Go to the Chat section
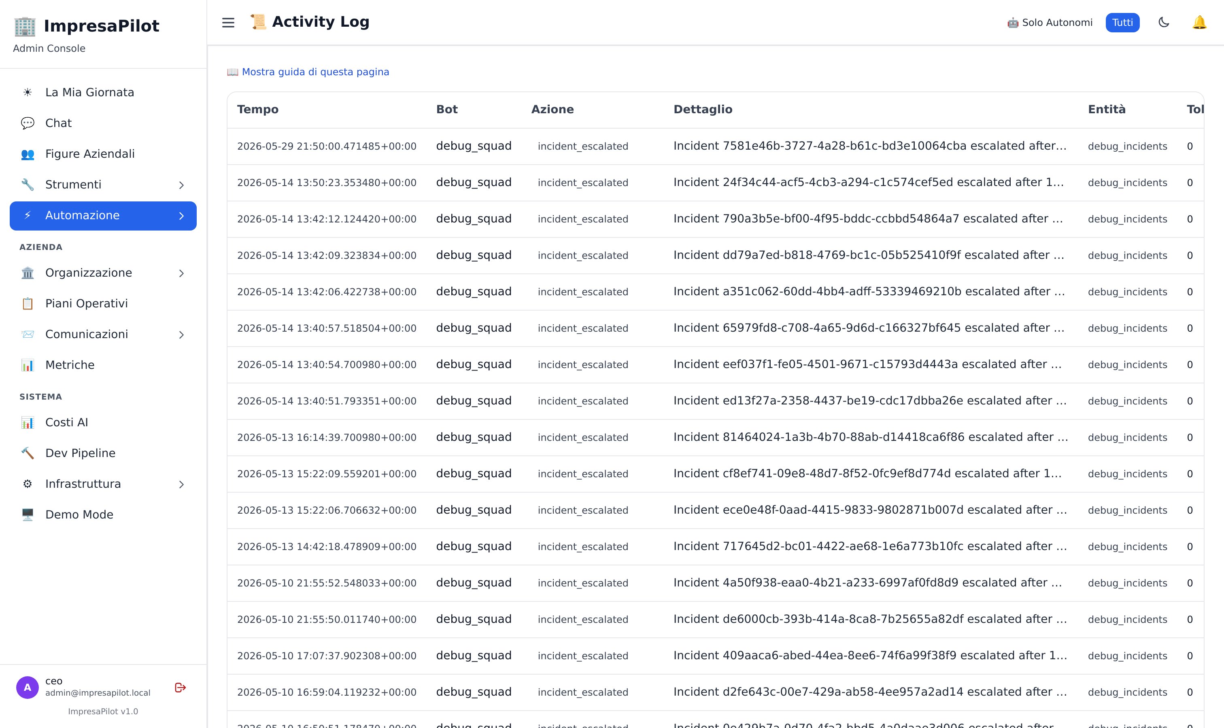 click(x=103, y=123)
